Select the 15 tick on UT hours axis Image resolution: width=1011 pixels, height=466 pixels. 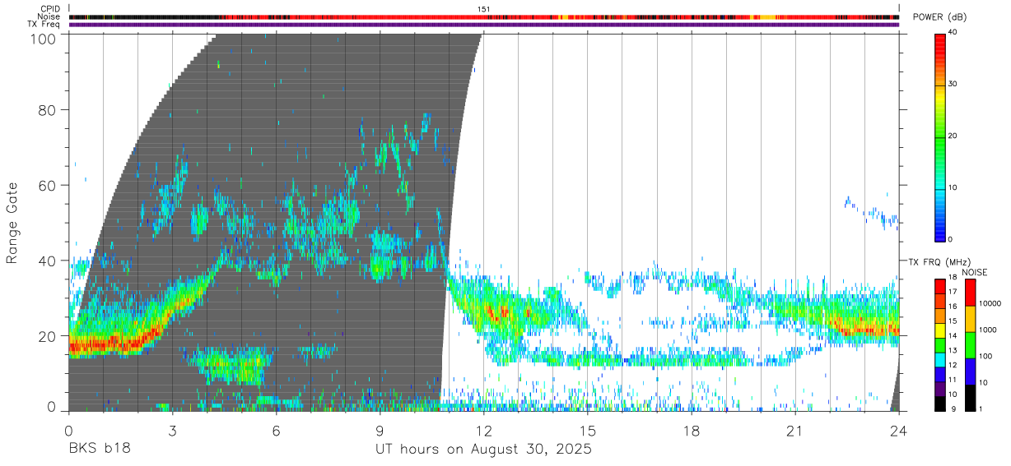click(x=588, y=430)
